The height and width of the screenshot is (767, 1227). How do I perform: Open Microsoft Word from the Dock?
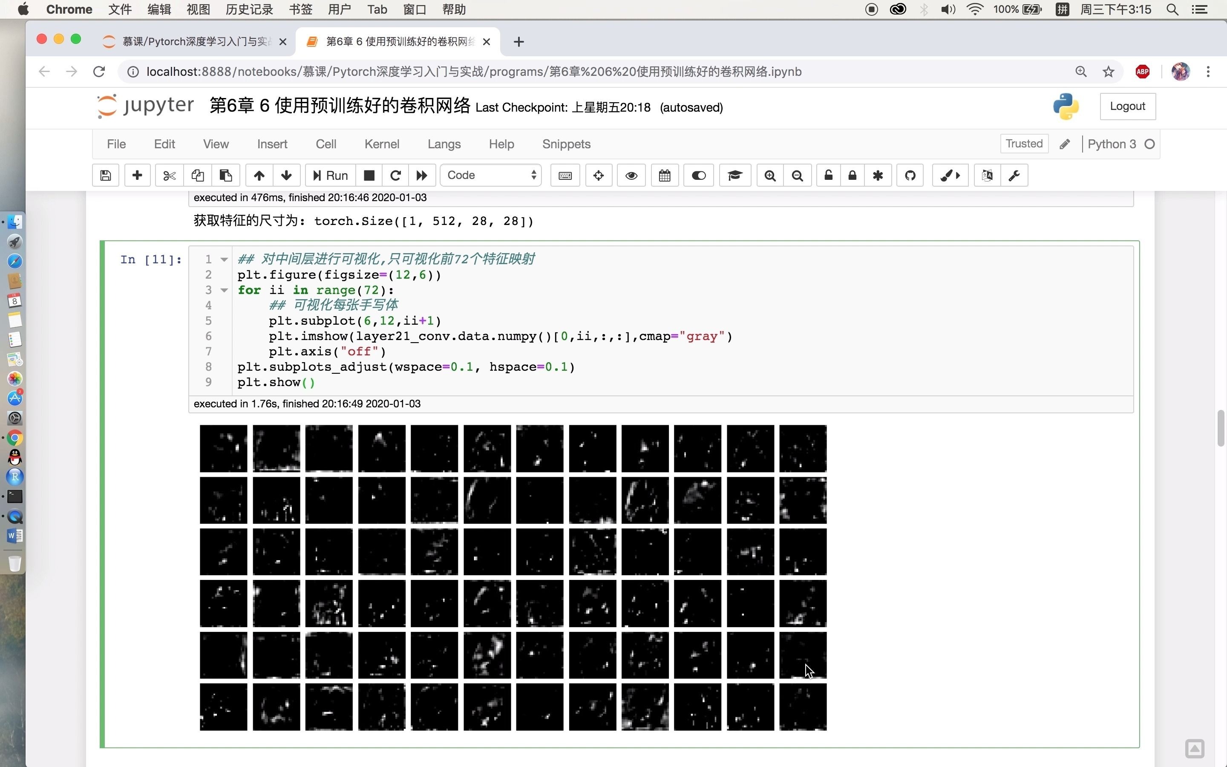15,536
